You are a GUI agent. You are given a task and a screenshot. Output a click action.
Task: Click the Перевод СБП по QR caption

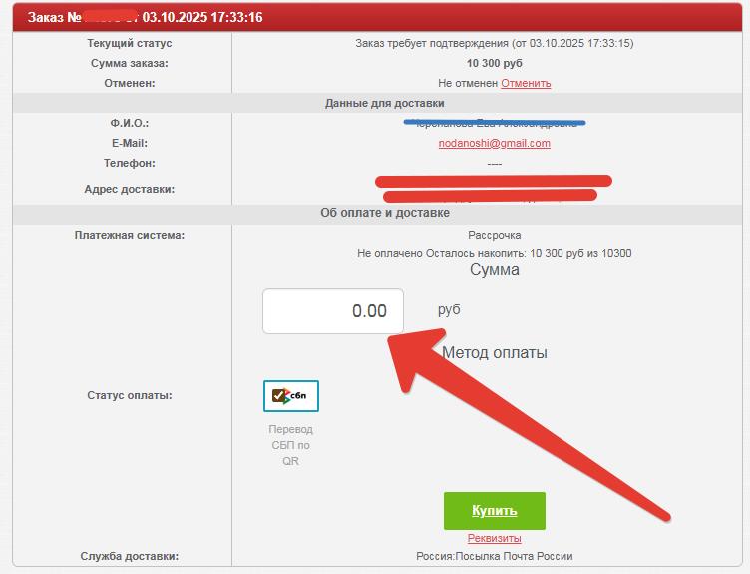click(x=290, y=445)
